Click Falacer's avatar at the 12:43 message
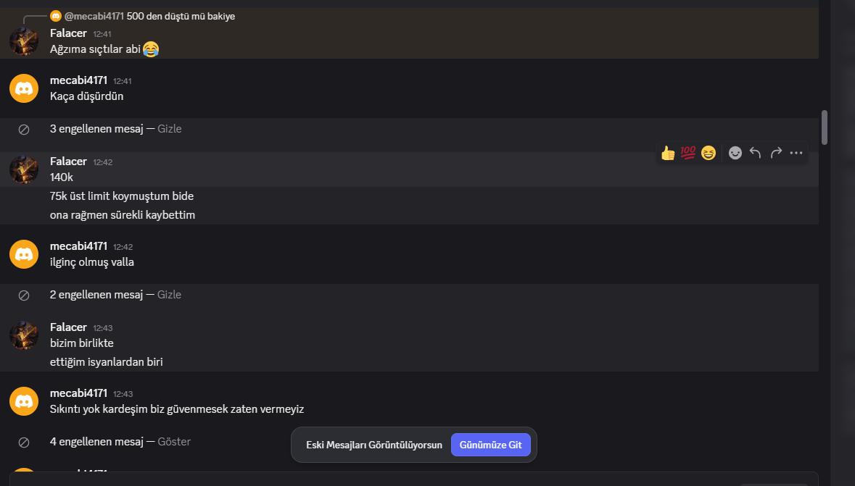This screenshot has width=855, height=486. click(x=24, y=335)
